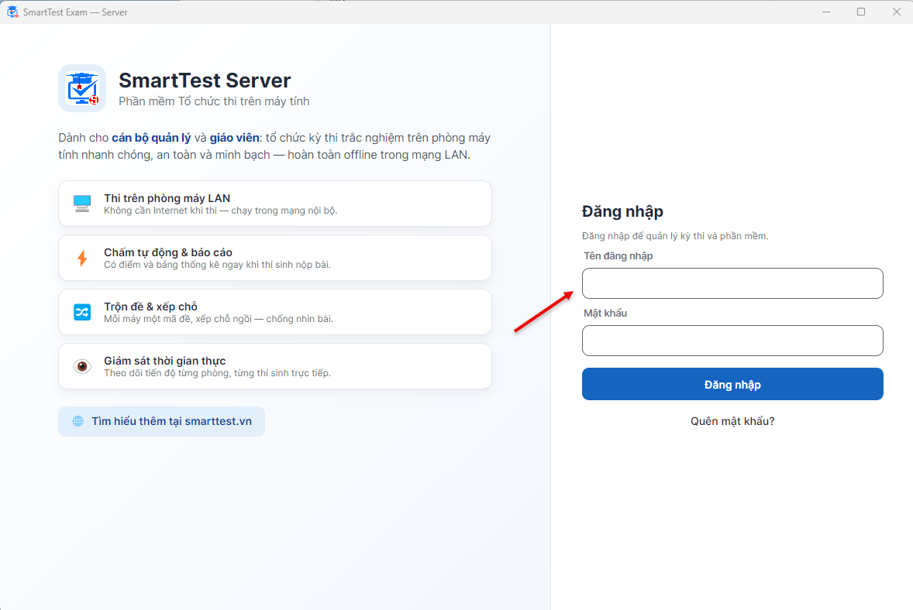Click 'Không cần Internet khi thi' description text
The image size is (913, 610).
(x=221, y=211)
